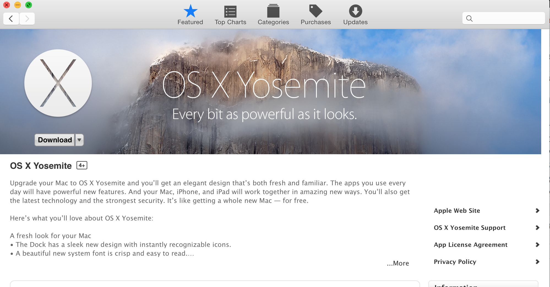The width and height of the screenshot is (550, 287).
Task: Open OS X Yosemite Support link
Action: [x=470, y=228]
